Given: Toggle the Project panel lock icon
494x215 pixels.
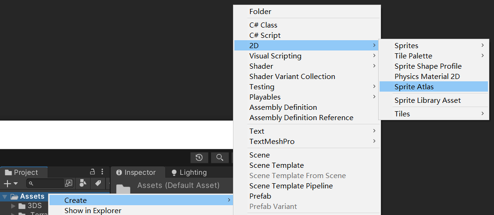Looking at the screenshot, I should click(92, 172).
